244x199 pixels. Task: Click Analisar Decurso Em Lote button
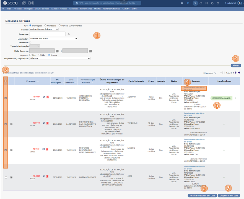202,195
